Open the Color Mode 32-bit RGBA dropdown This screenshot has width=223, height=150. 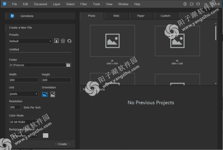tap(24, 122)
